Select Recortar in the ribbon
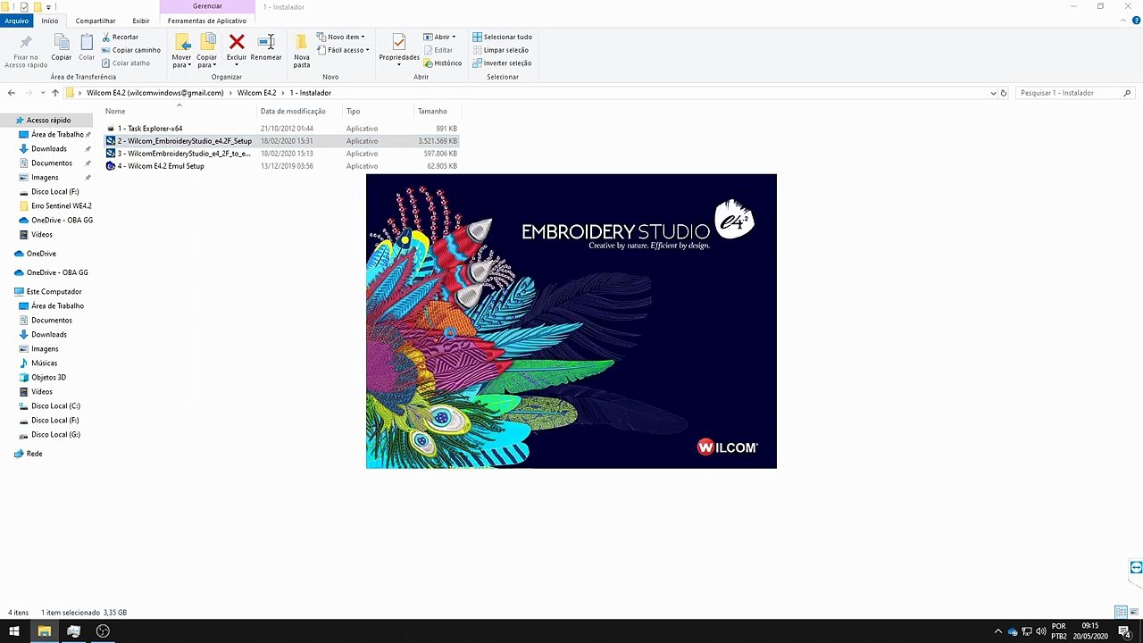This screenshot has height=643, width=1143. coord(120,38)
